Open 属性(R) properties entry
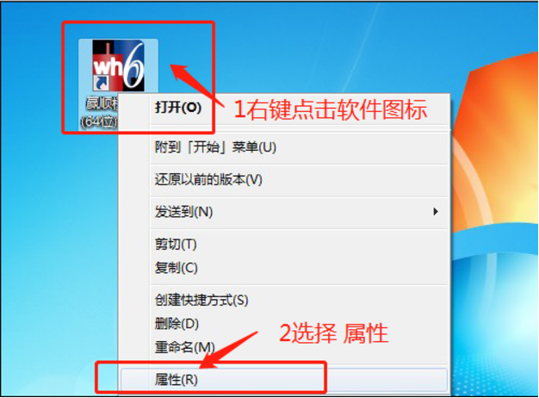 (283, 380)
